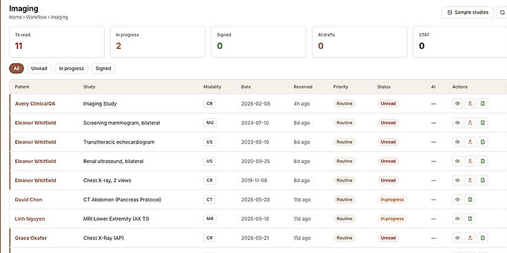
Task: Click the Unread status of Grace Okafor
Action: click(x=388, y=238)
